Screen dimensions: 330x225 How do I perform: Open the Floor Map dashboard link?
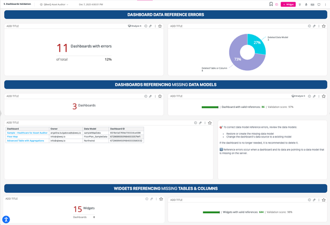12,137
